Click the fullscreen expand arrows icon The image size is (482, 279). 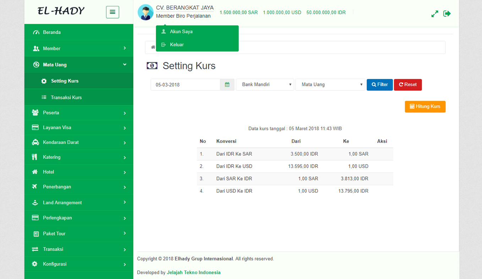point(434,14)
